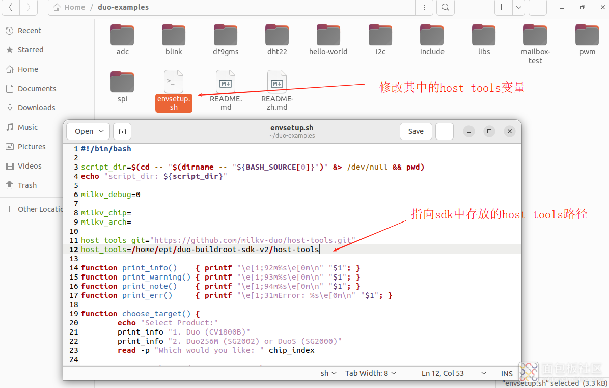The height and width of the screenshot is (388, 609).
Task: Open the df9gms folder
Action: pyautogui.click(x=226, y=40)
